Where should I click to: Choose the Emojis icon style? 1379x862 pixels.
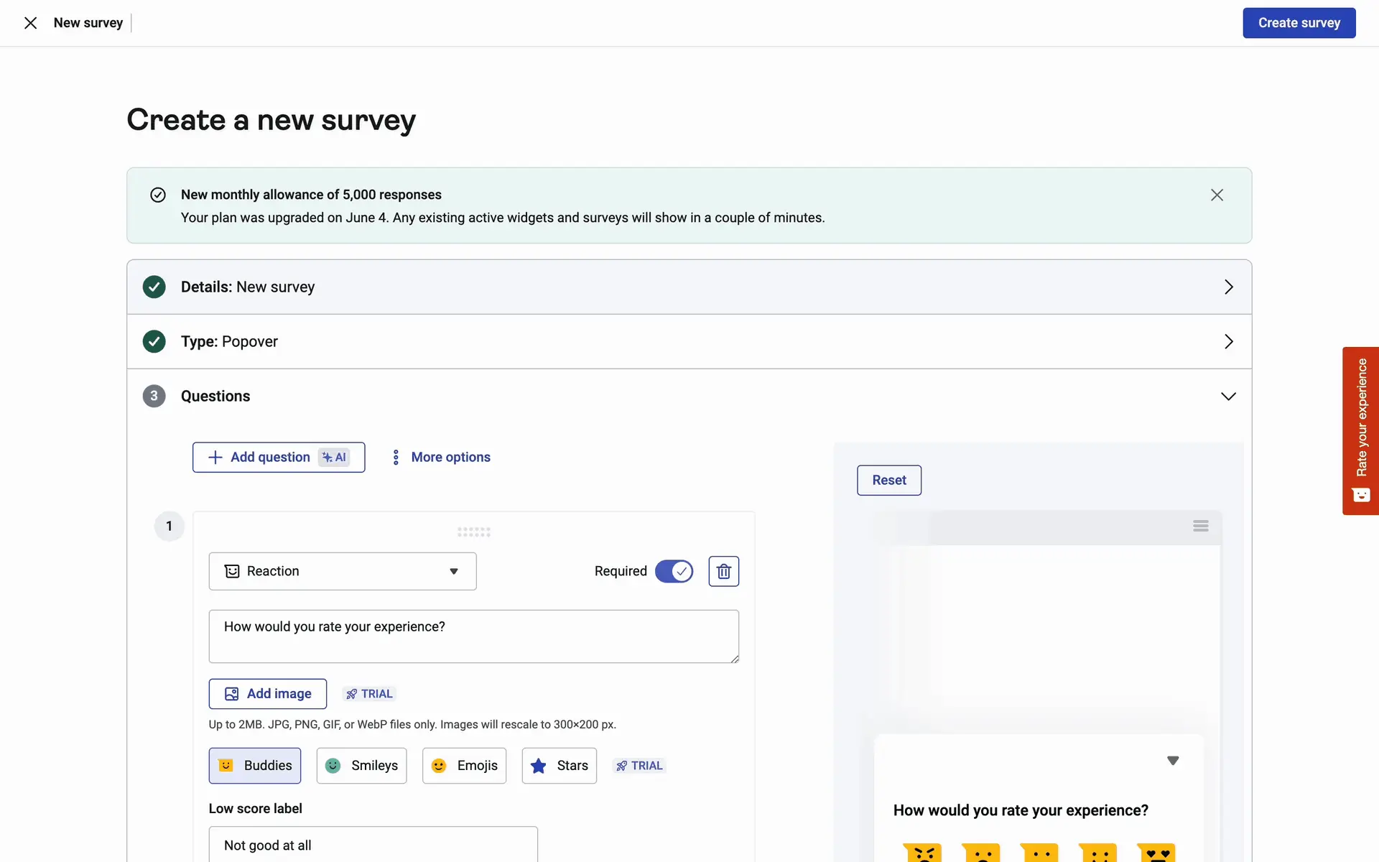pyautogui.click(x=464, y=766)
